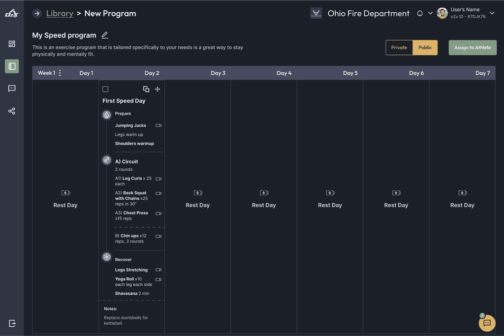
Task: Select the Library icon in sidebar
Action: 12,66
